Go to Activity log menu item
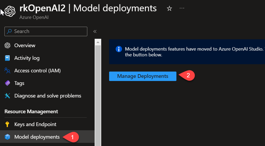The height and width of the screenshot is (146, 265). (x=27, y=58)
